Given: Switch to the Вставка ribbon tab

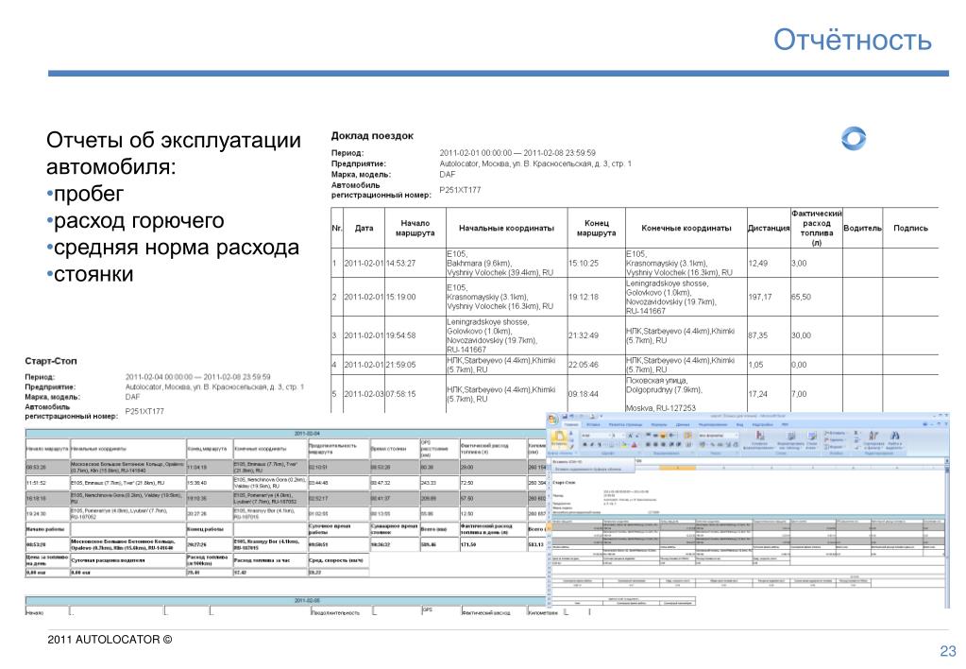Looking at the screenshot, I should 593,425.
